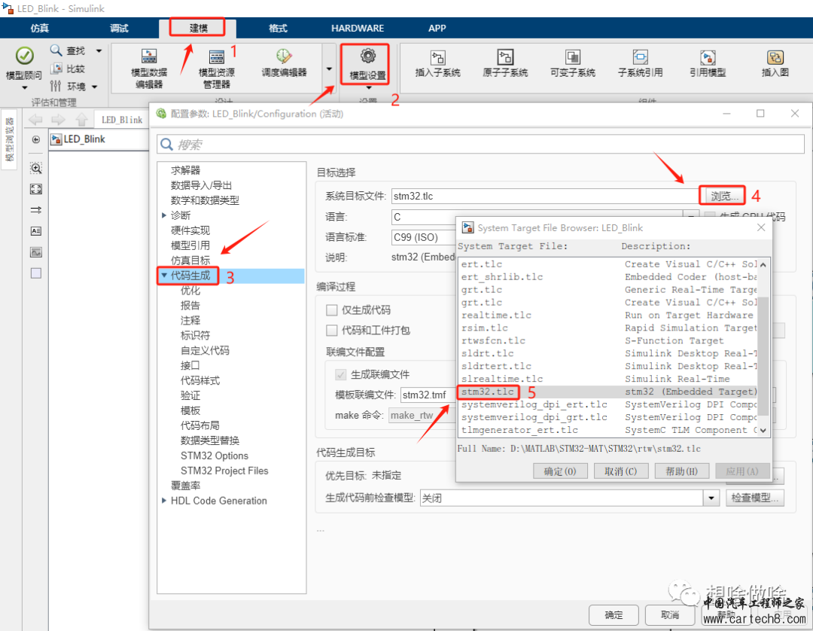This screenshot has height=631, width=813.
Task: Toggle the 代码和工件打包 checkbox
Action: tap(331, 331)
